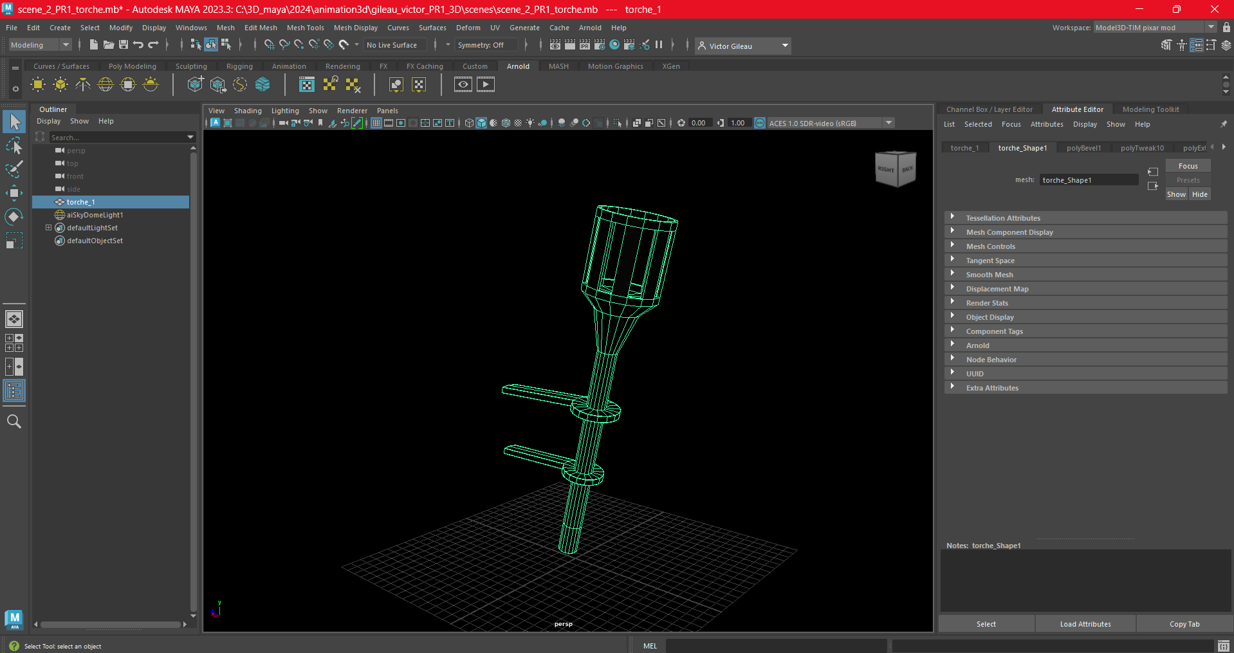Click the Load Attributes button
The width and height of the screenshot is (1234, 653).
pyautogui.click(x=1085, y=624)
